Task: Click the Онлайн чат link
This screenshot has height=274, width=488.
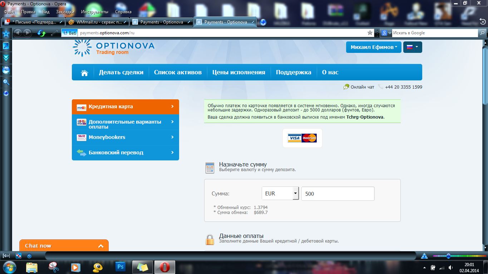Action: point(363,87)
